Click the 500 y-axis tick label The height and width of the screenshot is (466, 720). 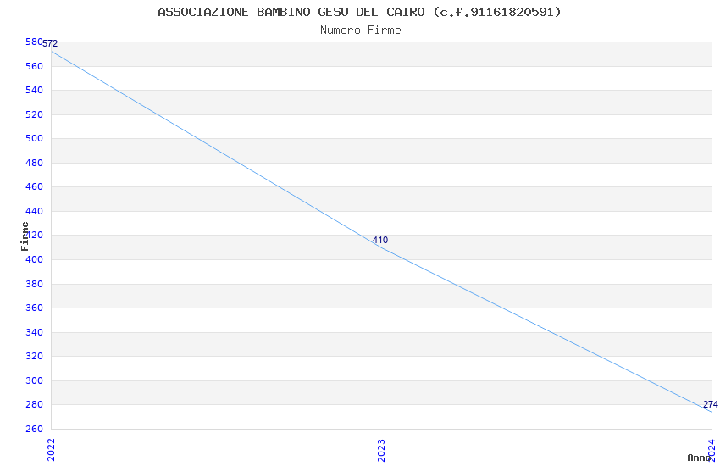point(34,138)
